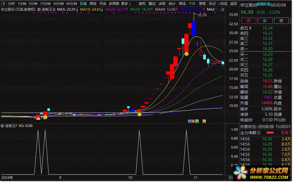Expand the 更多 periods menu

coord(126,3)
